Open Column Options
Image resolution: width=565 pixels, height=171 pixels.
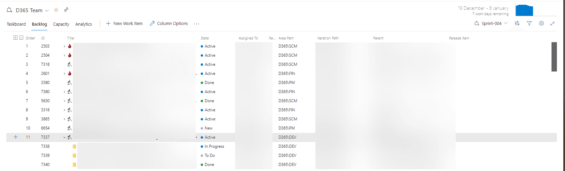(169, 23)
